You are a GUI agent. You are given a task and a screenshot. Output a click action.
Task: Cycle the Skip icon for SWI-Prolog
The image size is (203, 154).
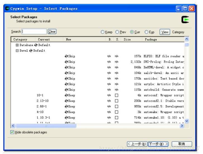coord(66,62)
